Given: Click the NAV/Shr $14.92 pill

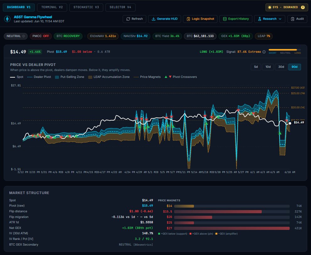Looking at the screenshot, I should coord(136,36).
